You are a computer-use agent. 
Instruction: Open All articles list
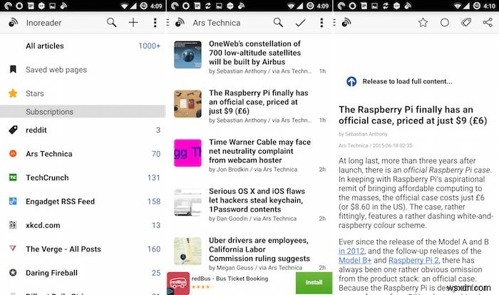click(x=83, y=46)
